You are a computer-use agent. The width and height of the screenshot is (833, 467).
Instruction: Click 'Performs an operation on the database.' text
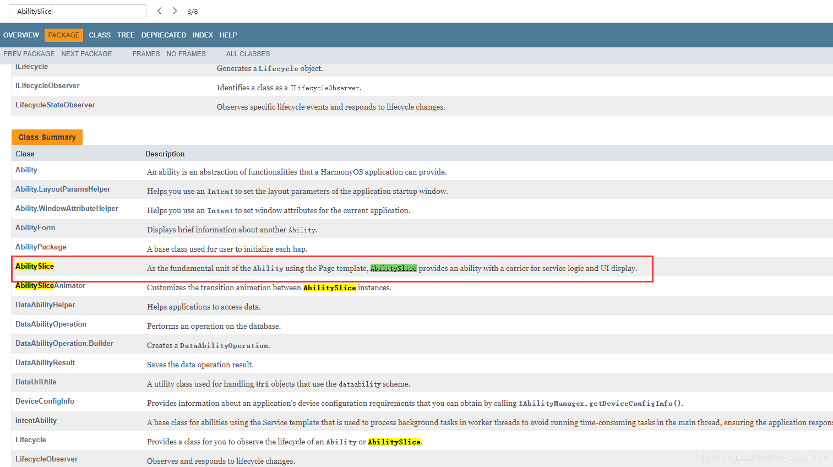(214, 327)
